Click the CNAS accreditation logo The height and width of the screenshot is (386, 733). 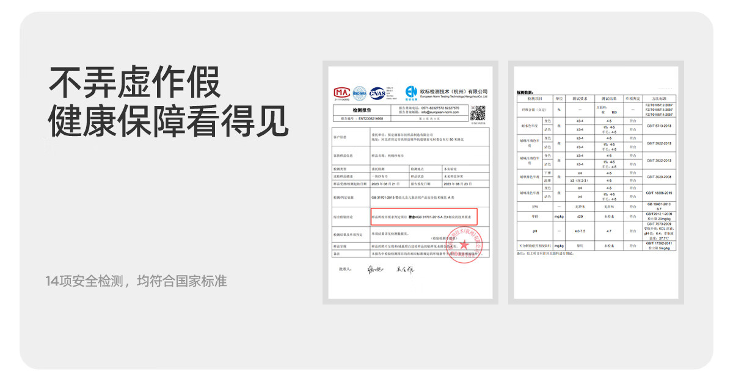coord(377,93)
